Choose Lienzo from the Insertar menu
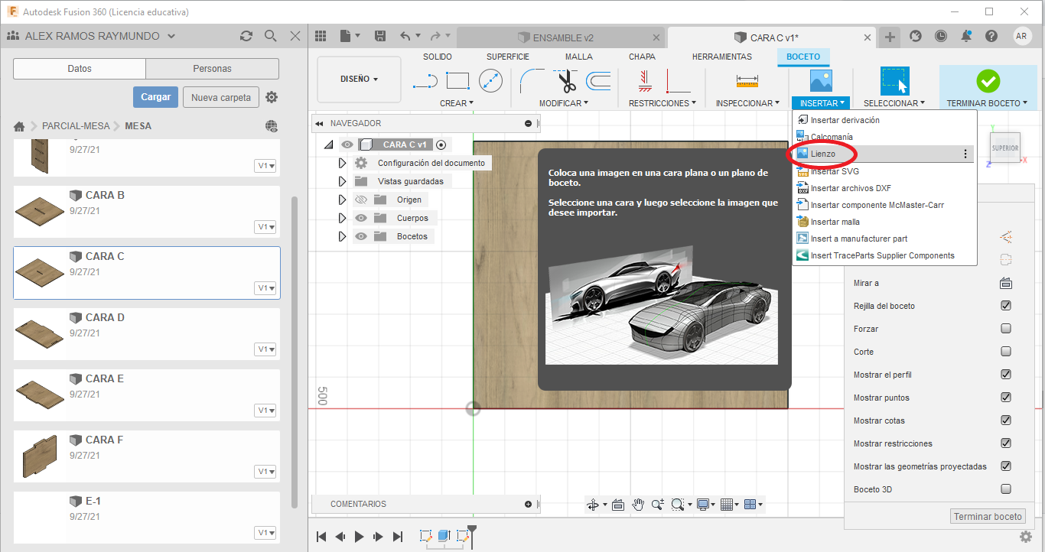 [823, 154]
